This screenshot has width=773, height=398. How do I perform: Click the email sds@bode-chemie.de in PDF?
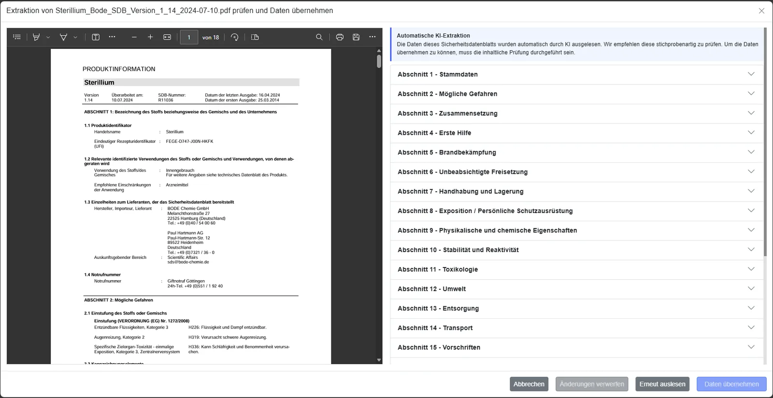[x=188, y=262]
